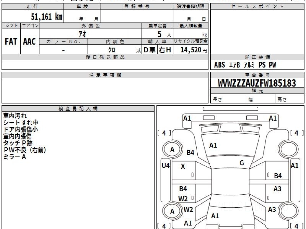Select the 走行 column header
306x229 pixels.
[x=32, y=6]
